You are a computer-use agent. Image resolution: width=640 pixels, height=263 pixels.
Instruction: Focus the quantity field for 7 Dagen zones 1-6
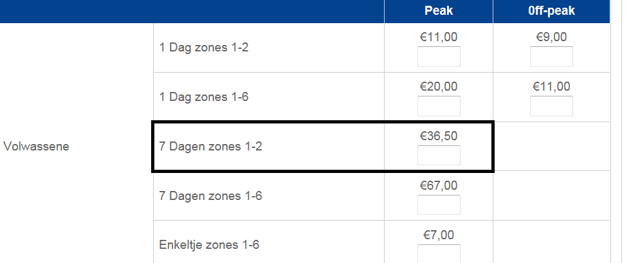pos(439,204)
